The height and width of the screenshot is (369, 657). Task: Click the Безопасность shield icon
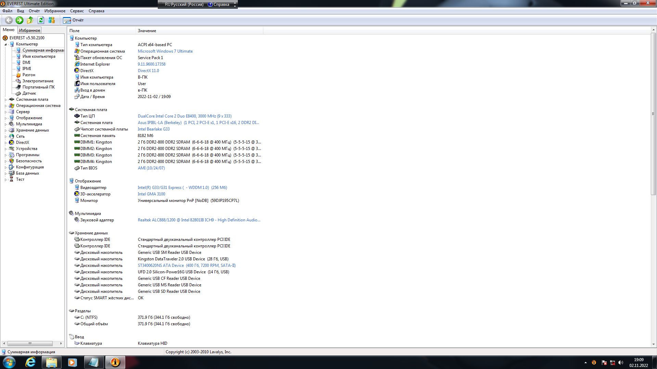12,161
